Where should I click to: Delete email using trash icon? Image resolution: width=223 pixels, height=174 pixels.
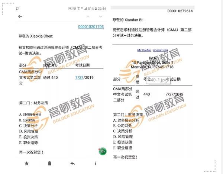(x=49, y=164)
